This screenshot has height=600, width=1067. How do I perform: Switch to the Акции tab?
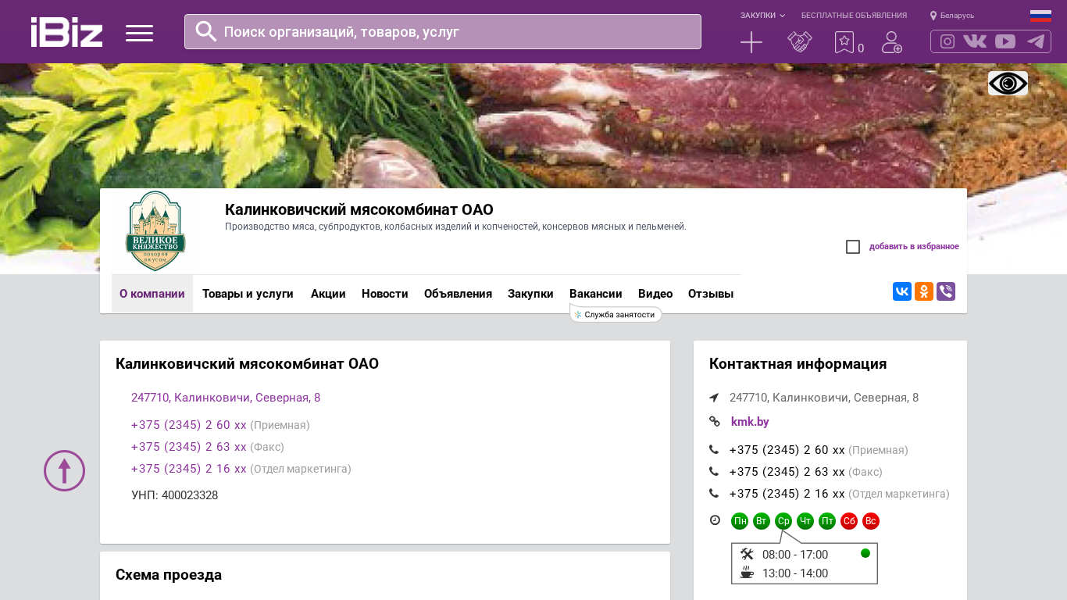(328, 294)
